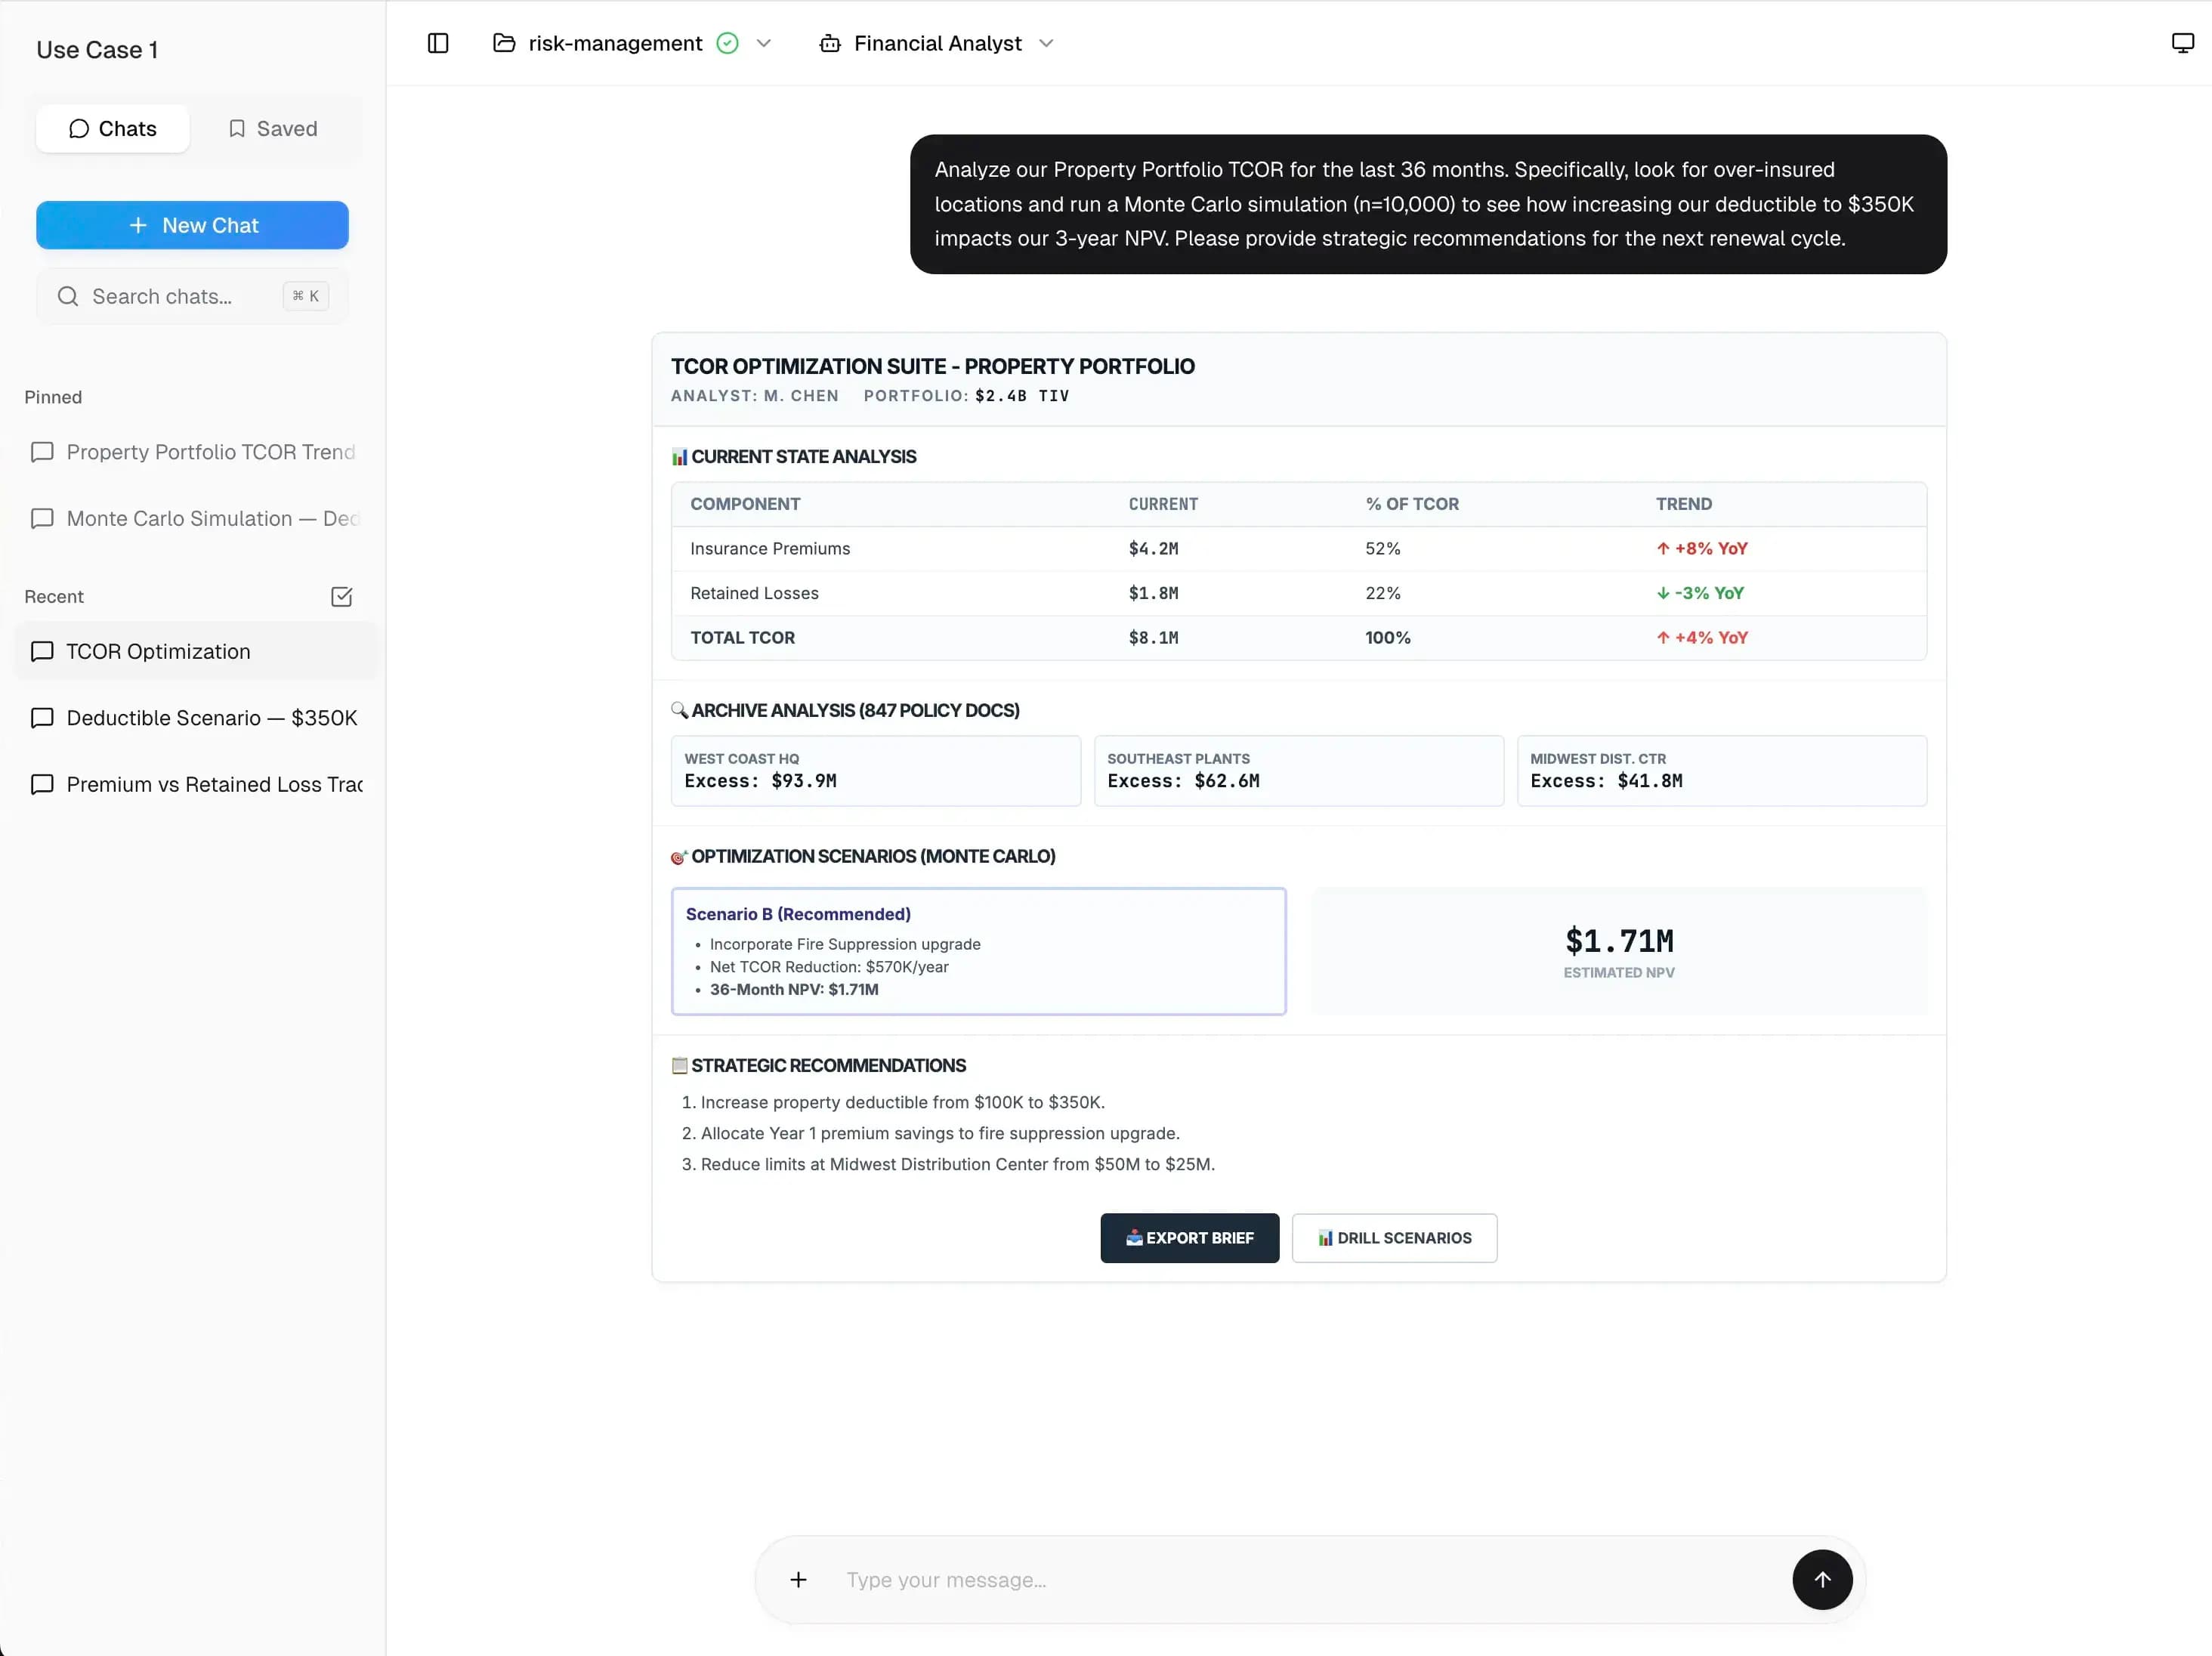Viewport: 2212px width, 1656px height.
Task: Click the attachment plus icon in message bar
Action: 798,1580
